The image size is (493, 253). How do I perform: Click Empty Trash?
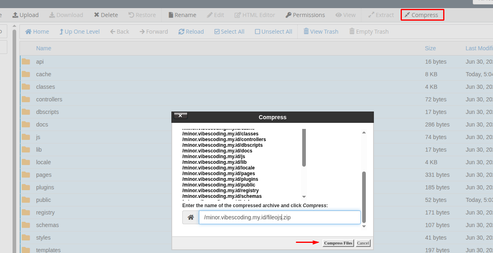point(369,32)
